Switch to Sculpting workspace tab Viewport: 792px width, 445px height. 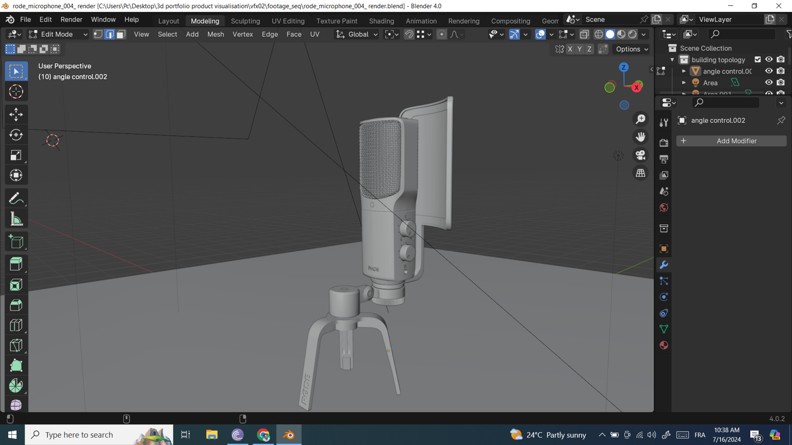245,21
